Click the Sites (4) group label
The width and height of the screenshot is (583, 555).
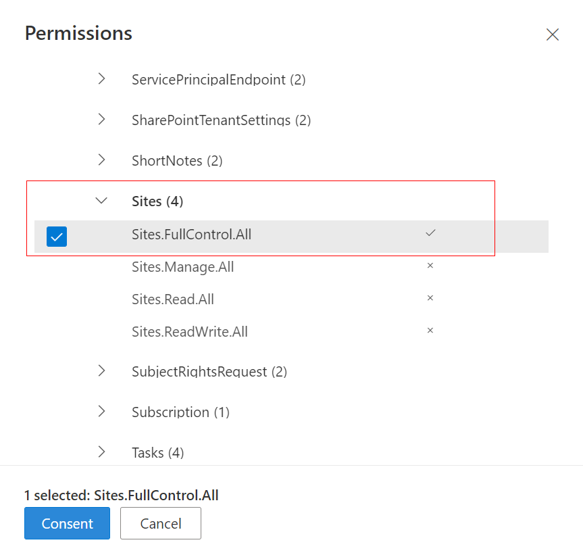[157, 201]
